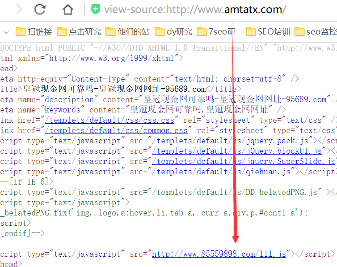Open the 扫链接 bookmark folder

click(x=34, y=32)
